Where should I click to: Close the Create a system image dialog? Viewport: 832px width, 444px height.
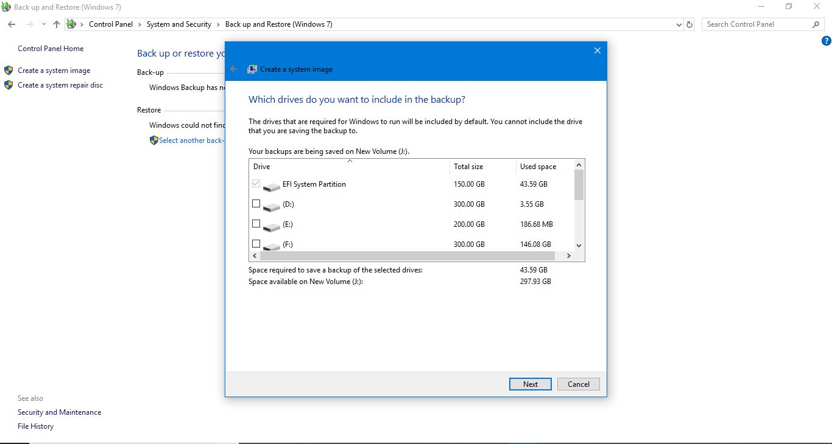coord(598,50)
